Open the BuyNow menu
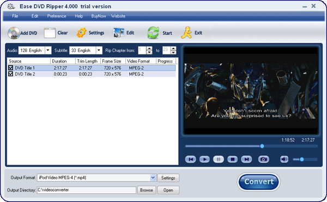Screen dimensions: 327x202 pyautogui.click(x=99, y=16)
